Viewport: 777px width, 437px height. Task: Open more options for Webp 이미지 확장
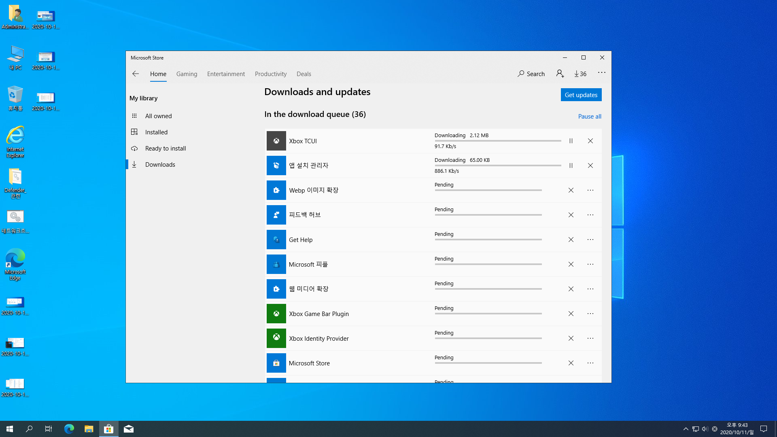[590, 190]
